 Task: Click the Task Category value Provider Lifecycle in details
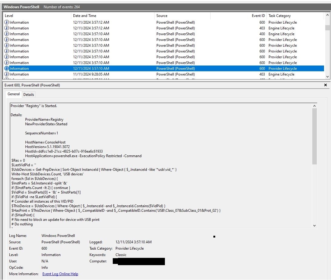coord(129,248)
